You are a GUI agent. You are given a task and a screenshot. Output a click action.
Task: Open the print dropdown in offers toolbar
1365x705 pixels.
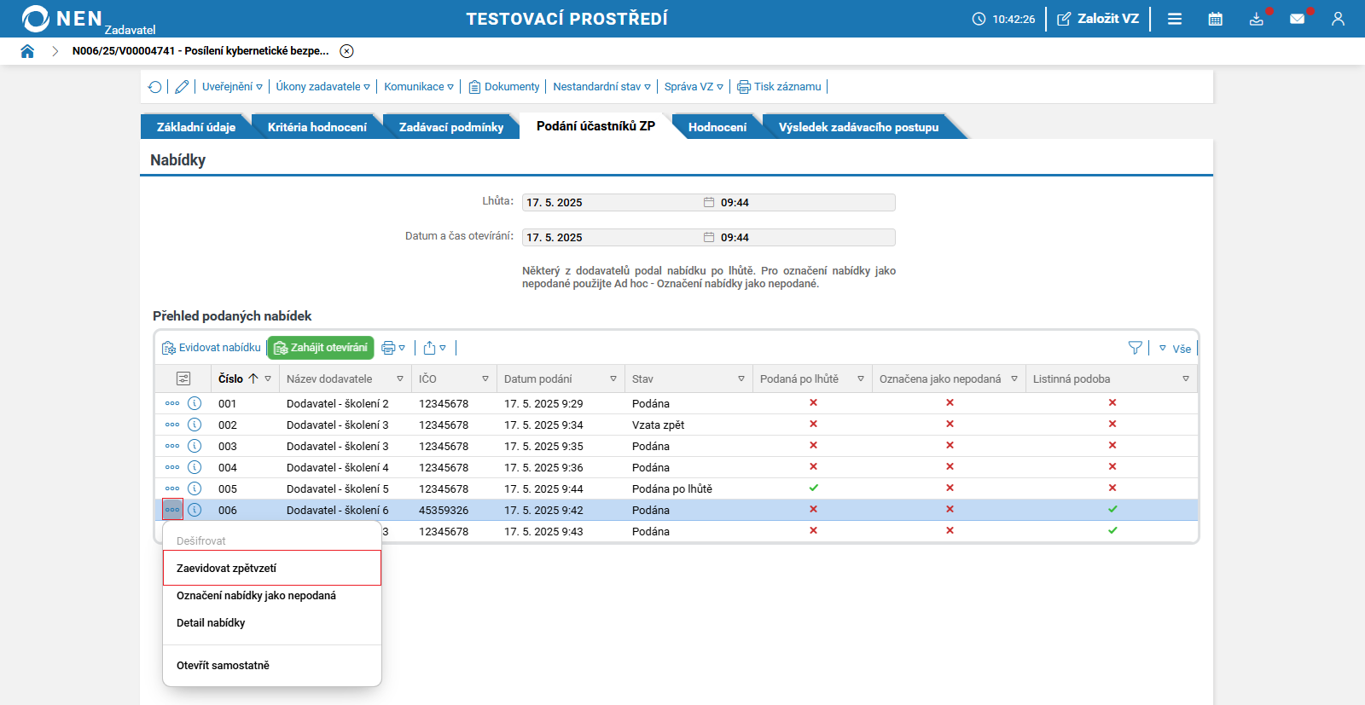point(393,348)
